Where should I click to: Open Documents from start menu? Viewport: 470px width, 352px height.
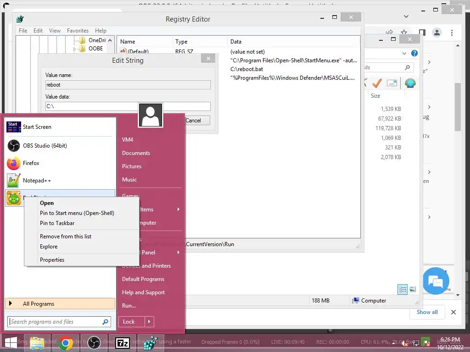coord(136,153)
